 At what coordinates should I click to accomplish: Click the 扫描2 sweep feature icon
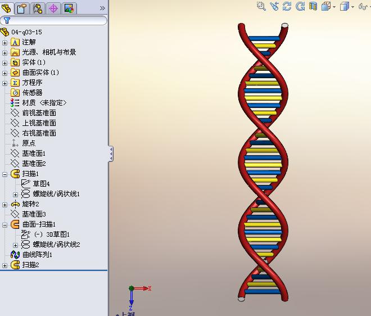coord(15,265)
